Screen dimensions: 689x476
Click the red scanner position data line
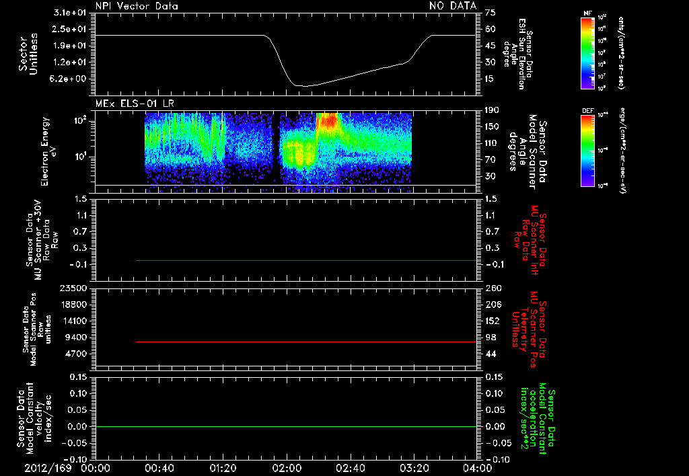pyautogui.click(x=306, y=342)
